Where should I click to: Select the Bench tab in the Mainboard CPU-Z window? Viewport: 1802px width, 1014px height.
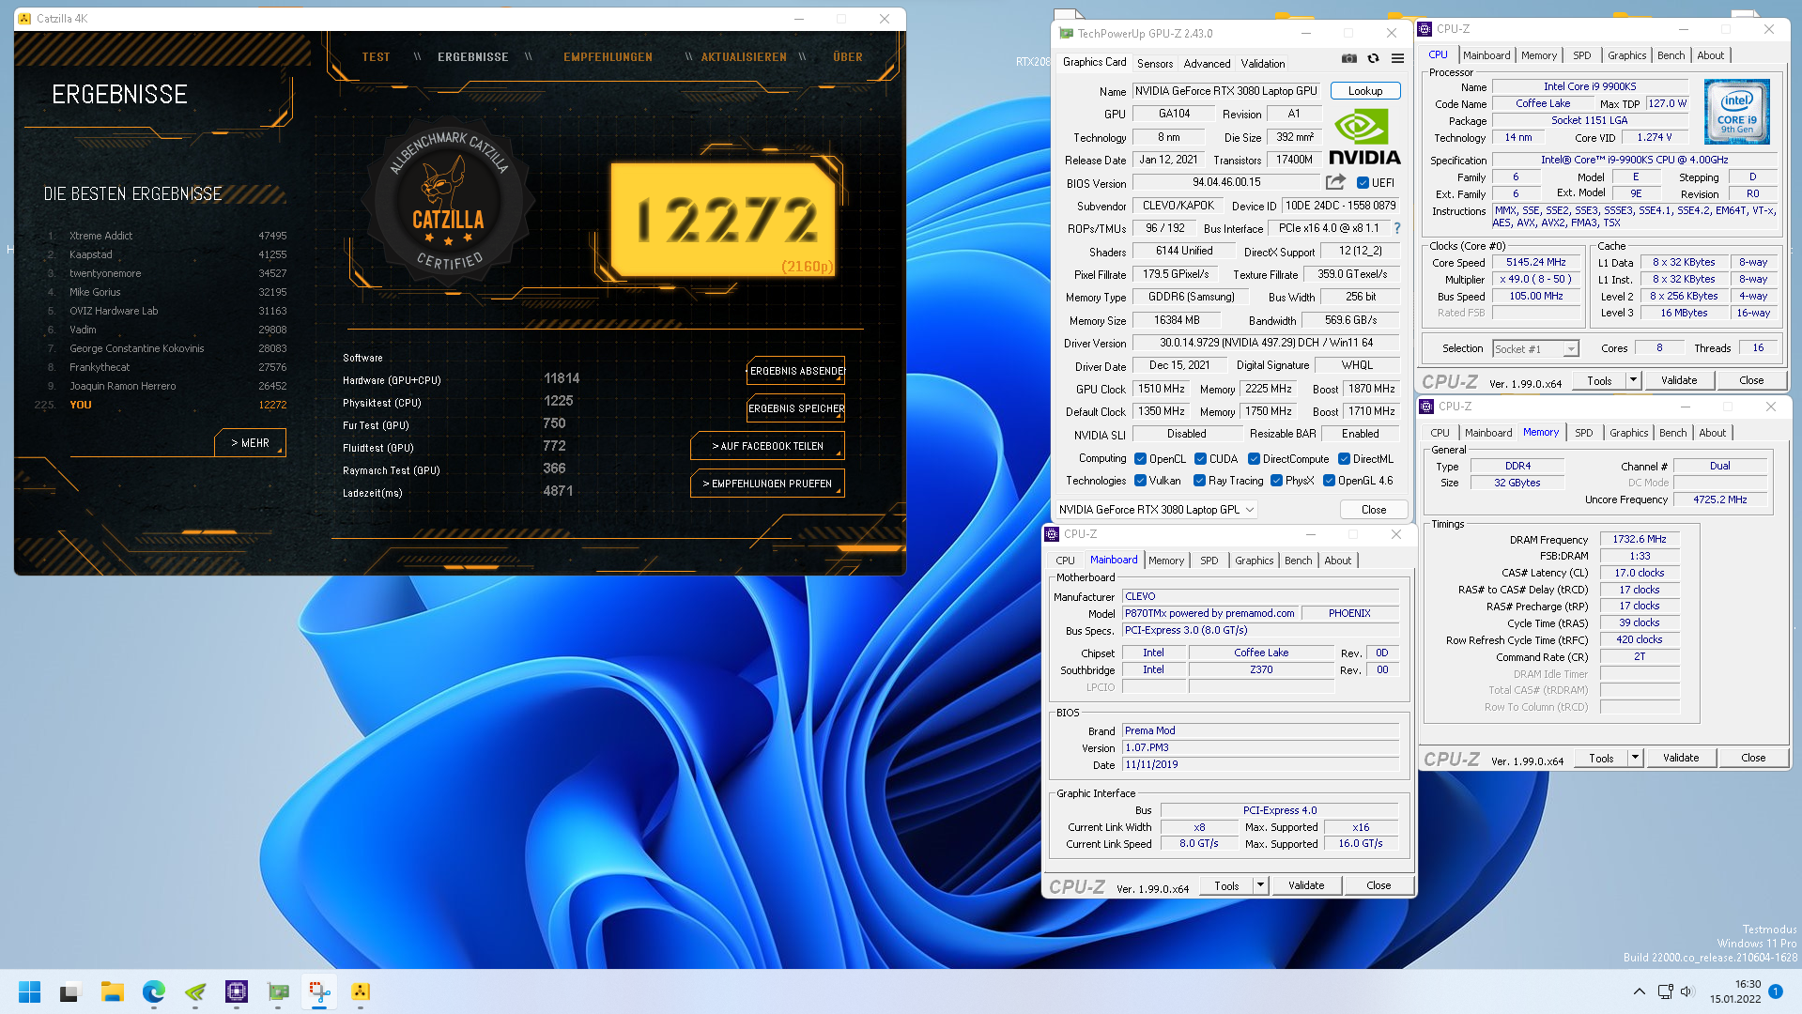(1298, 561)
